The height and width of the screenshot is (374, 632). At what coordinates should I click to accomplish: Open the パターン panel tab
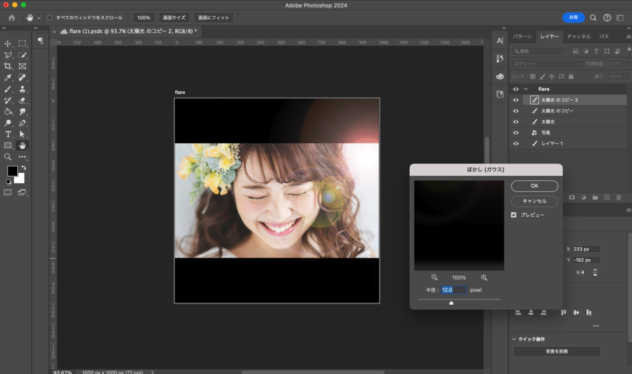522,36
